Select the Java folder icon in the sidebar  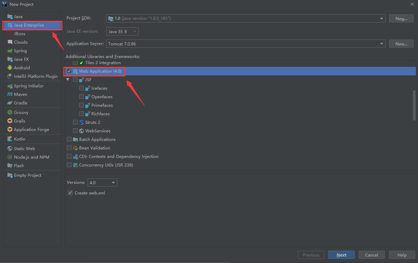pos(10,17)
